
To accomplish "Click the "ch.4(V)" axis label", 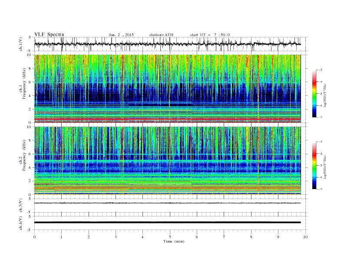I will (x=21, y=223).
